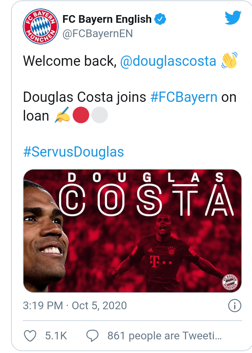Open the @douglascosta mention
Image resolution: width=252 pixels, height=353 pixels.
168,61
